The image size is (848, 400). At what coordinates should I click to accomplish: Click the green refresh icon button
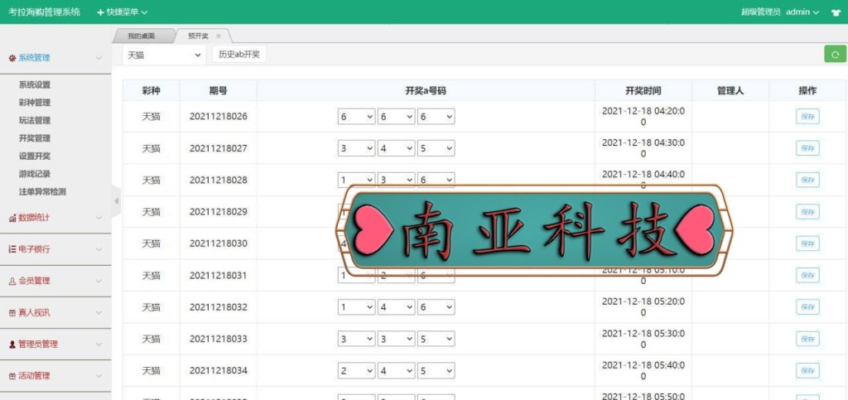(835, 54)
